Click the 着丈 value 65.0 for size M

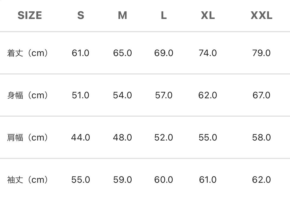point(122,53)
